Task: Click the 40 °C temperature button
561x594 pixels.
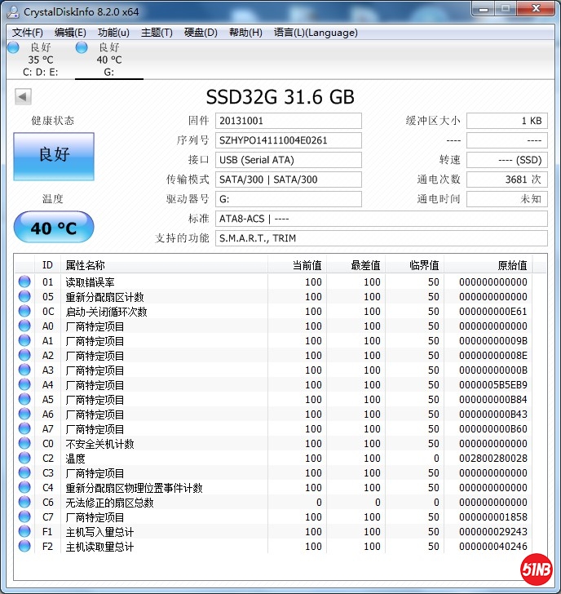Action: click(x=54, y=228)
